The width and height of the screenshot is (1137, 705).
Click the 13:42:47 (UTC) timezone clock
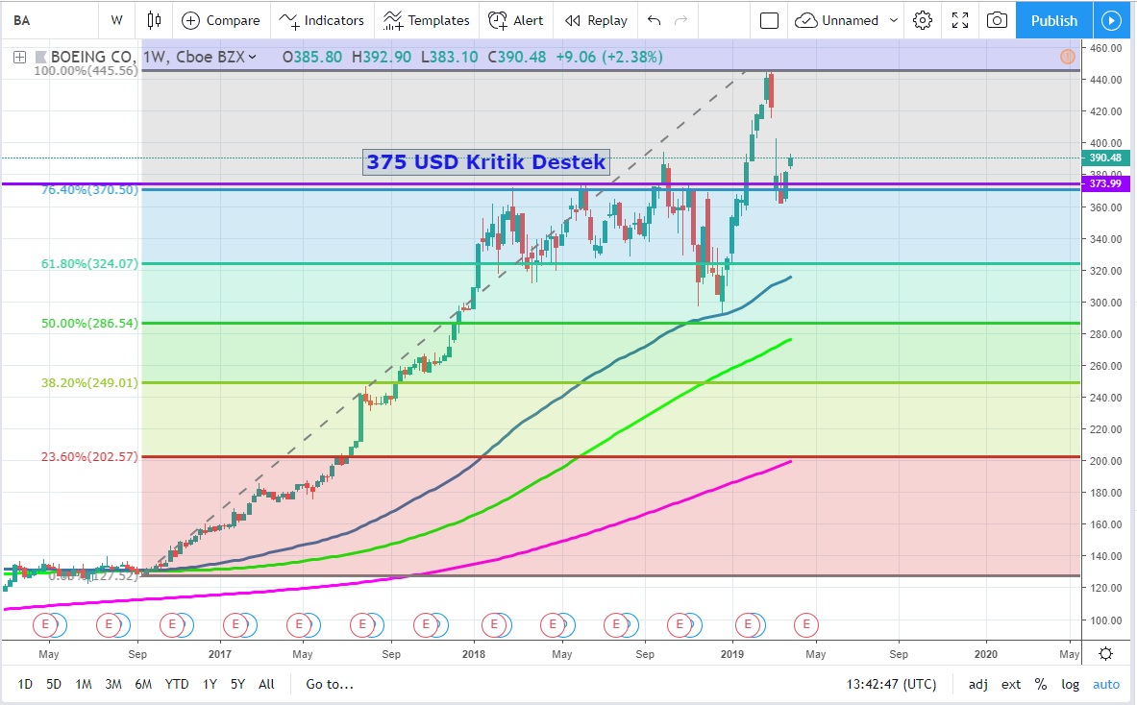point(891,684)
